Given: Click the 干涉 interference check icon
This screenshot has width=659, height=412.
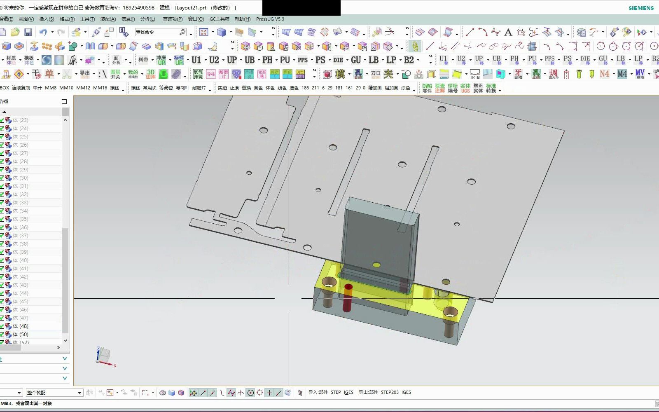Looking at the screenshot, I should tap(36, 74).
